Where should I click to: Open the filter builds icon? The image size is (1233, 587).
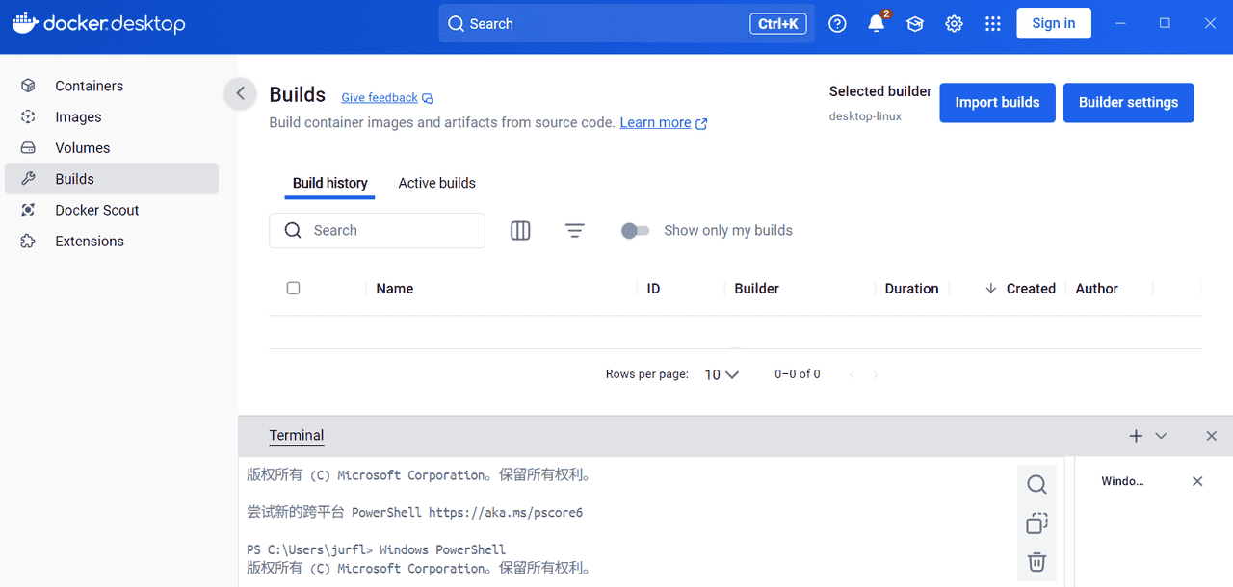[x=575, y=231]
